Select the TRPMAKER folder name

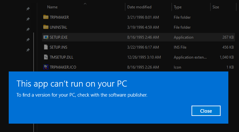59,17
